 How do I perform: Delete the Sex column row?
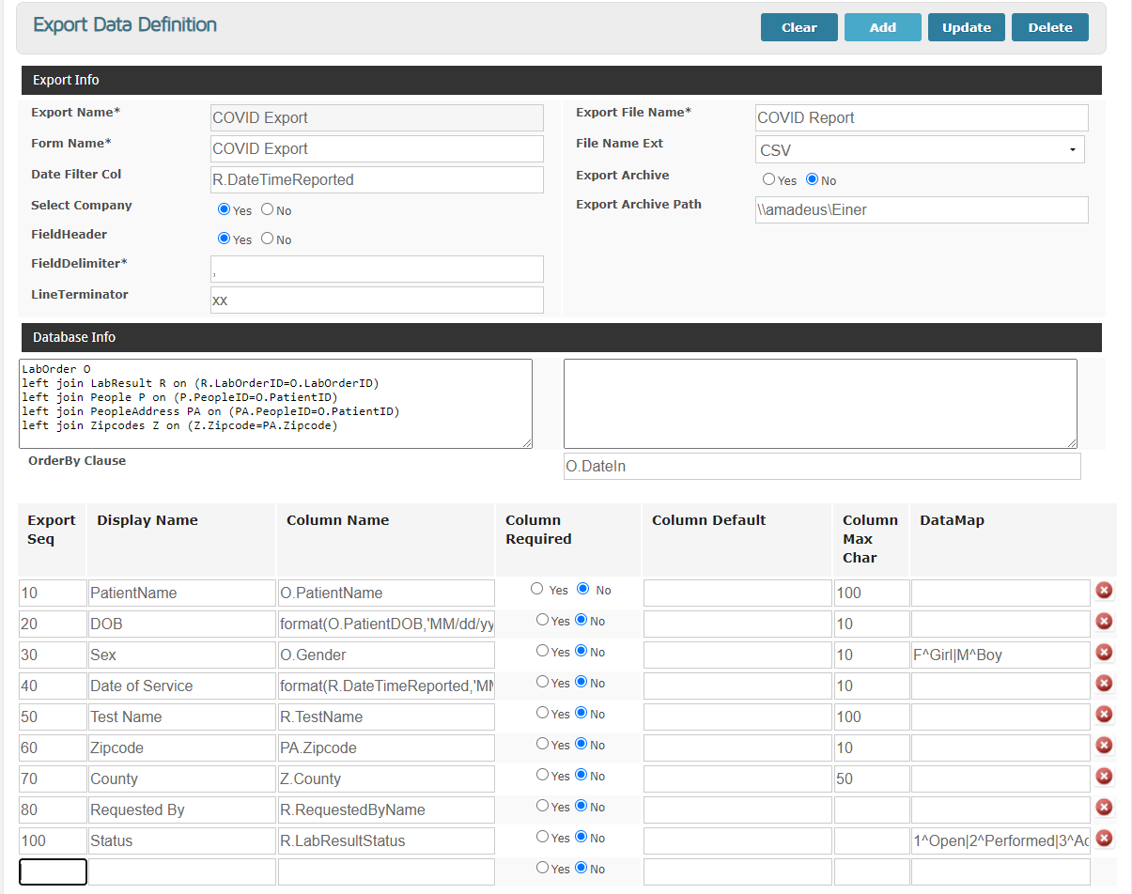pyautogui.click(x=1105, y=652)
